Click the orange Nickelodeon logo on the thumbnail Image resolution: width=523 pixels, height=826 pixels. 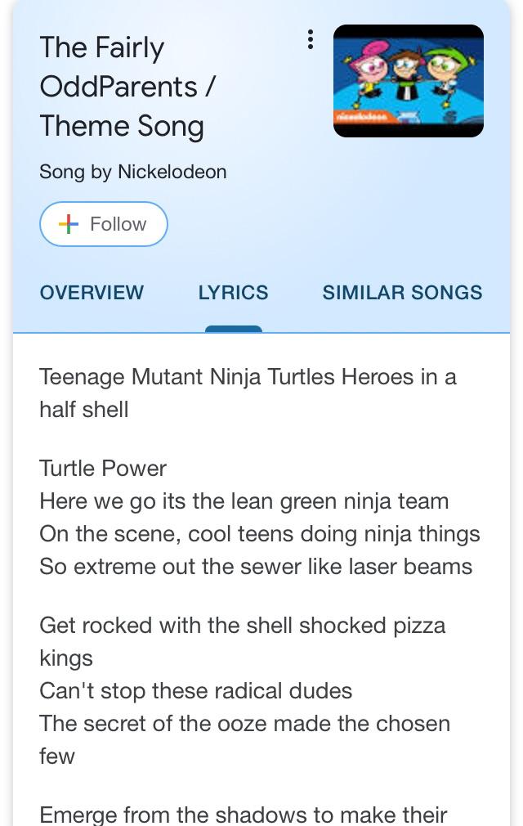pos(360,119)
